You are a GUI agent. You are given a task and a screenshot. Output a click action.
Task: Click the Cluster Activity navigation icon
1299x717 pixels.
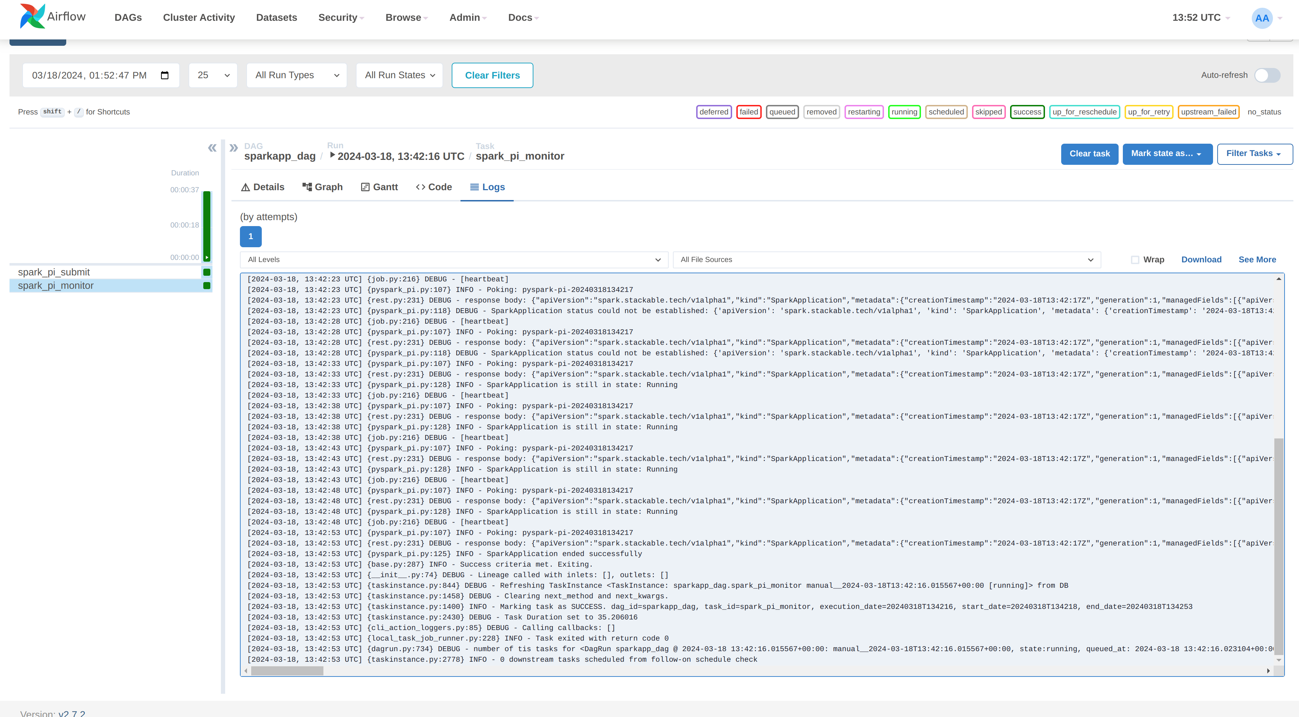(x=198, y=17)
